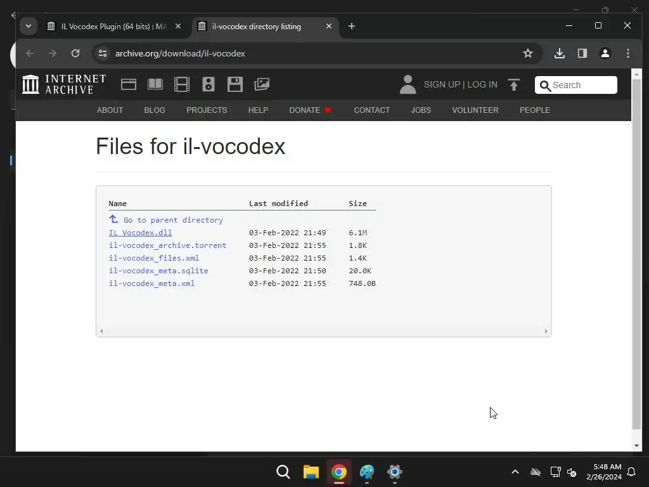Close the il-vocodex directory listing tab

329,26
